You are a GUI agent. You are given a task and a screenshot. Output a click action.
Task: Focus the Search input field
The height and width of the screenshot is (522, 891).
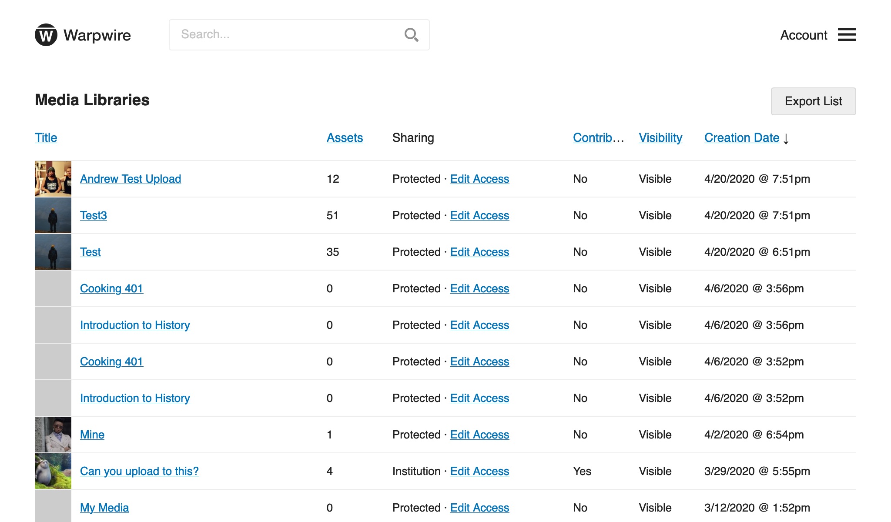(287, 35)
